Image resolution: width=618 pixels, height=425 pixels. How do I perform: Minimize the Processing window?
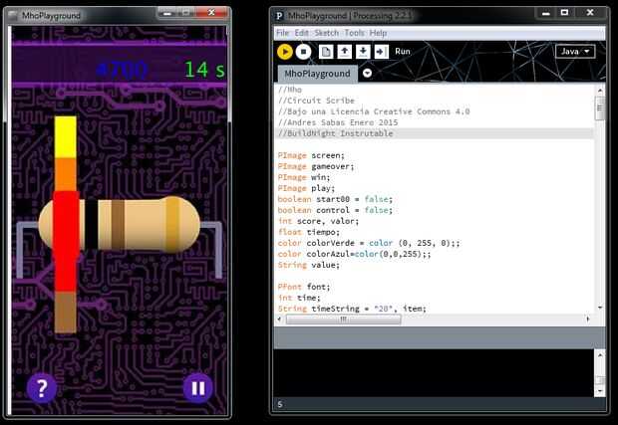pyautogui.click(x=546, y=13)
